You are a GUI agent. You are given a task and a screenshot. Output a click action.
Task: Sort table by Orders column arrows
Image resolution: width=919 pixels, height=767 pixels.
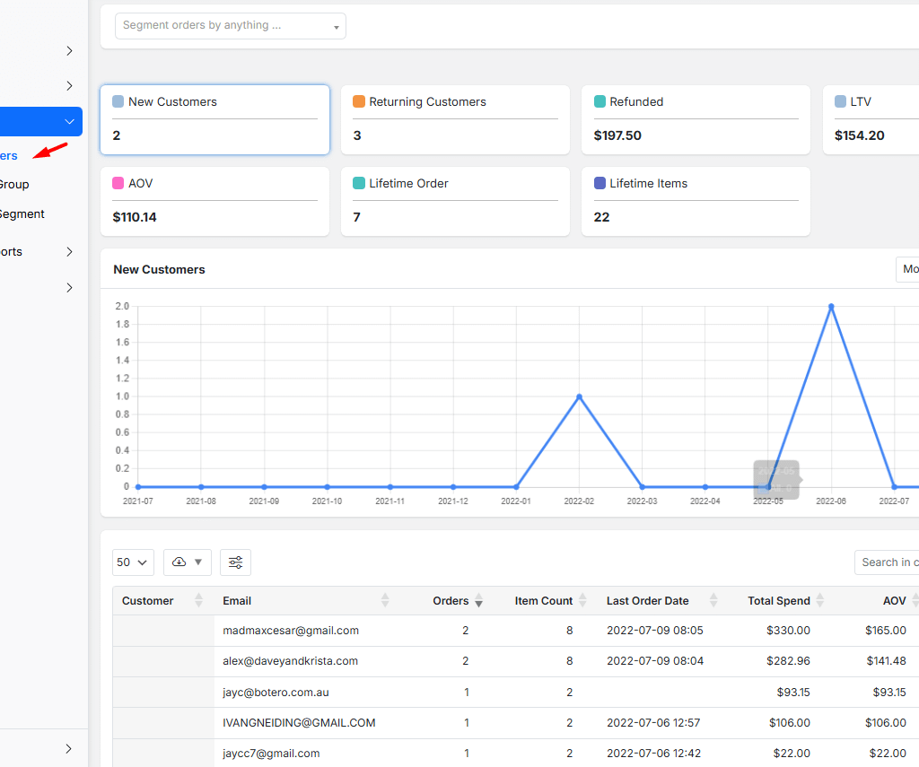[x=478, y=601]
